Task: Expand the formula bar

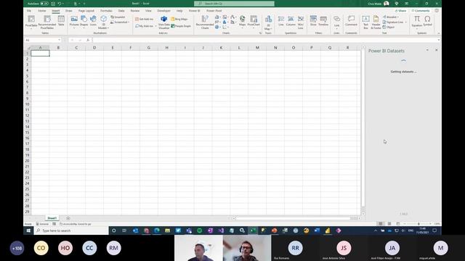Action: coord(438,40)
